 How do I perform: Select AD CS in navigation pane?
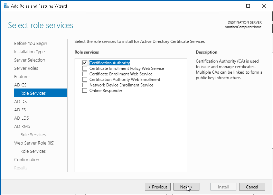tap(20, 85)
